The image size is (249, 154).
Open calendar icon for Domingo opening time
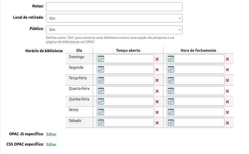click(x=101, y=59)
